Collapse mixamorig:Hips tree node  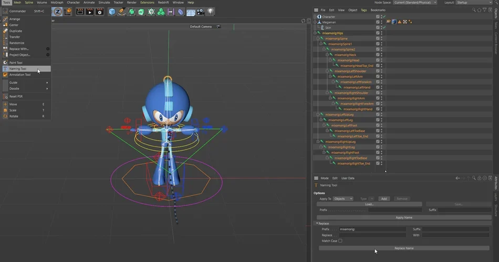[315, 33]
